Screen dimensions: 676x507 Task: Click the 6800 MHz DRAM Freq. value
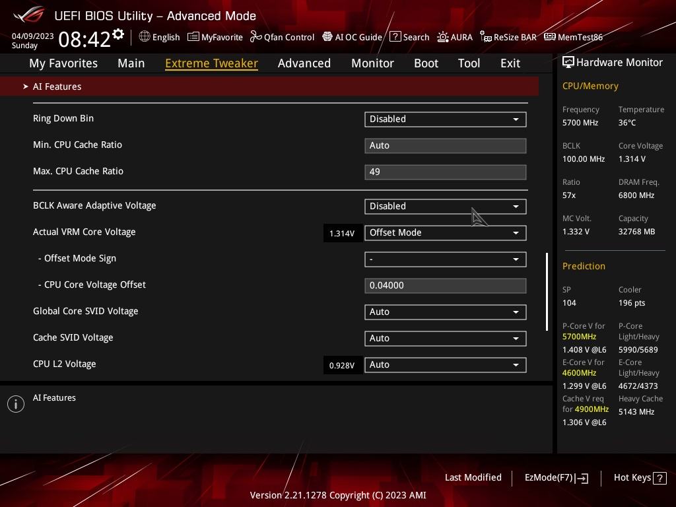(x=636, y=195)
